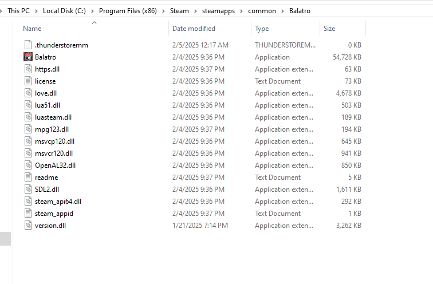Viewport: 433px width, 284px height.
Task: Go to This PC in the address bar
Action: (x=18, y=11)
